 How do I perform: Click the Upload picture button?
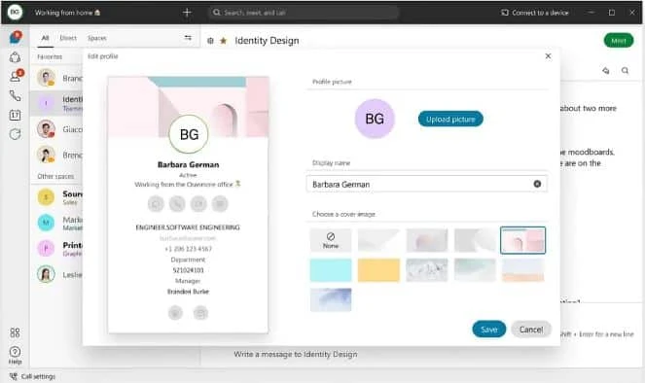point(450,119)
